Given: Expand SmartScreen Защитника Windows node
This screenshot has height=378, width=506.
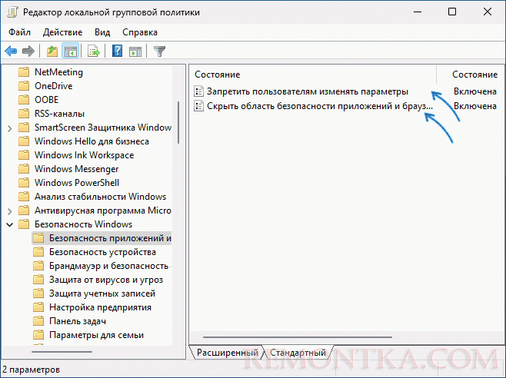Looking at the screenshot, I should click(x=10, y=128).
